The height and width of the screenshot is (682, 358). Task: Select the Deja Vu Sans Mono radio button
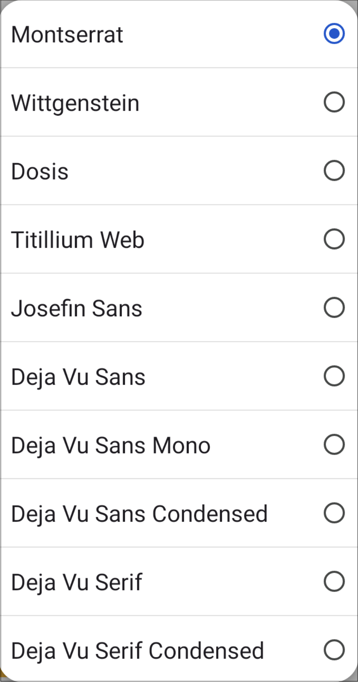tap(334, 444)
